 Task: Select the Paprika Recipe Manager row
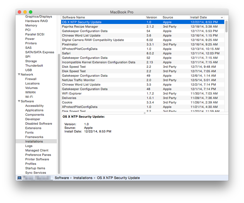[143, 26]
